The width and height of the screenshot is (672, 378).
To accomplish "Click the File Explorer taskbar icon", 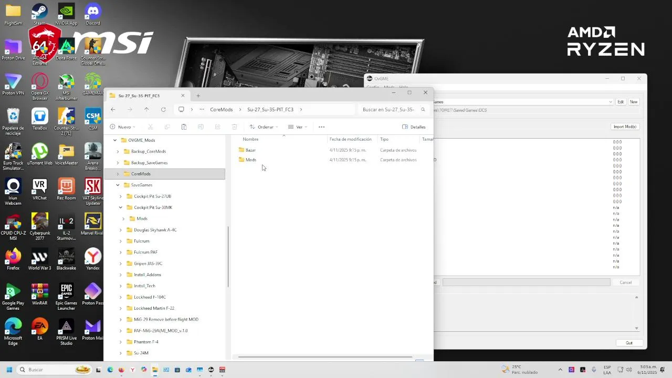I will (x=155, y=370).
